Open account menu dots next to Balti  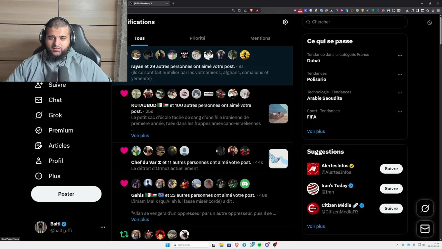coord(103,227)
